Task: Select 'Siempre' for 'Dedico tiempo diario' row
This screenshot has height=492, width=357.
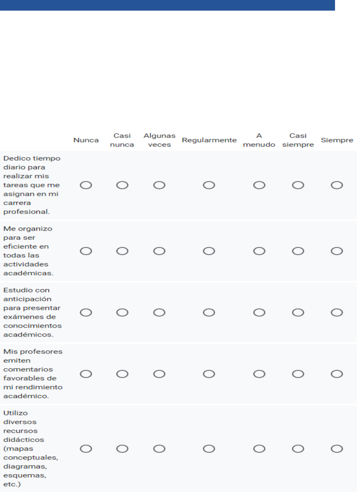Action: pos(337,185)
